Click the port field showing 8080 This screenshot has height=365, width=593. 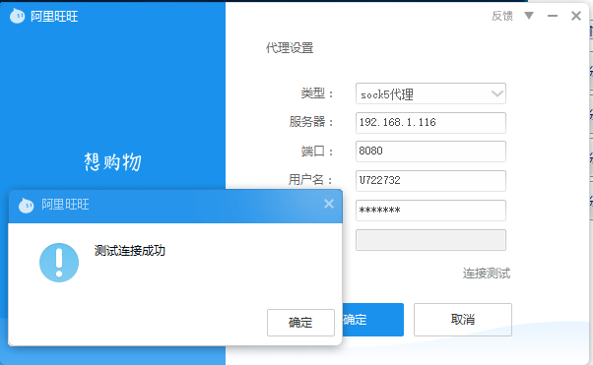point(430,152)
